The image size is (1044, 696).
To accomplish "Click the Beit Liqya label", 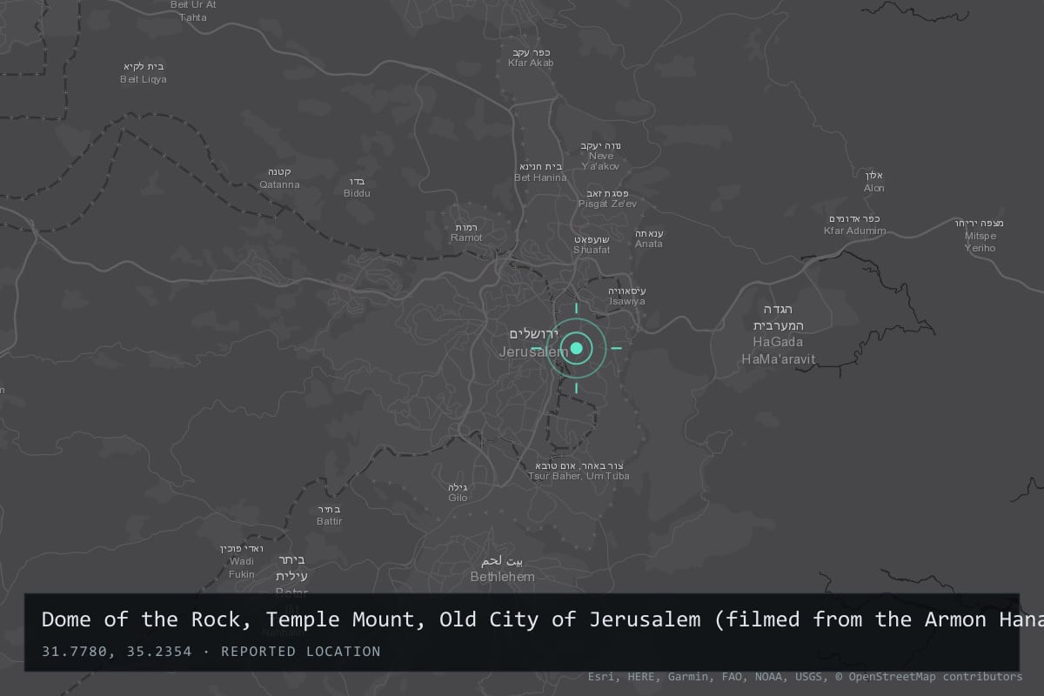I will point(144,73).
